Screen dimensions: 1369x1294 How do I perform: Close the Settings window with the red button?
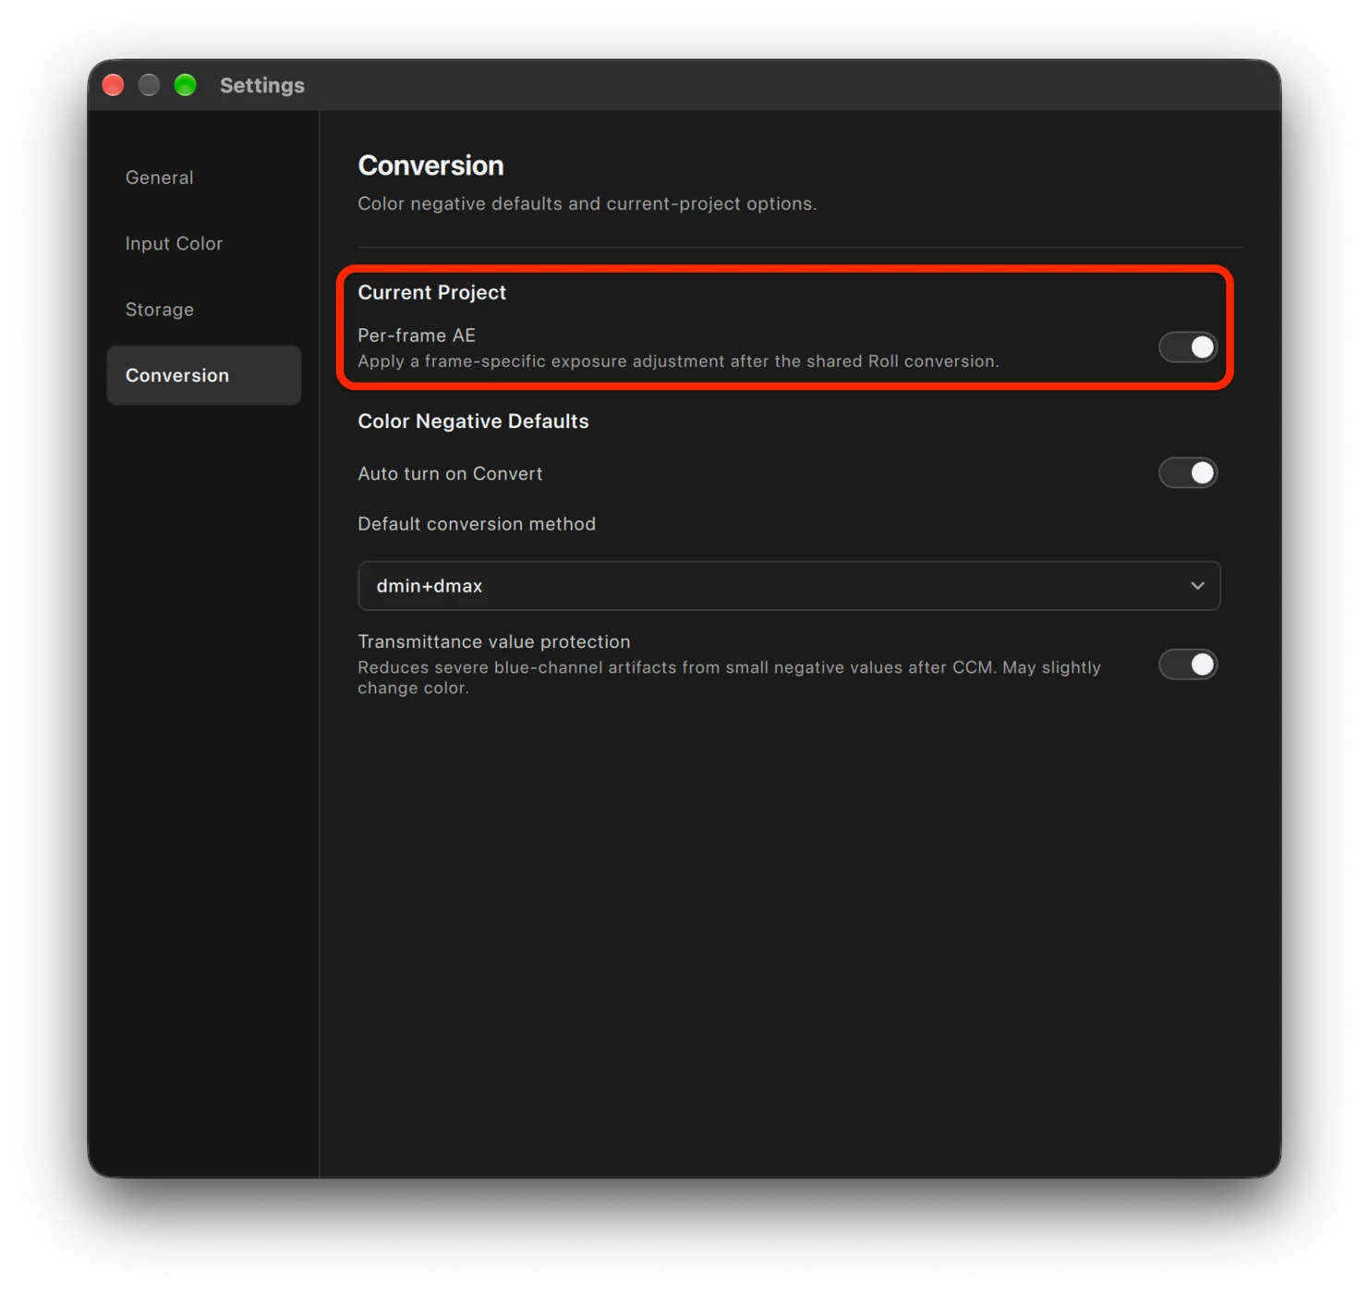114,85
